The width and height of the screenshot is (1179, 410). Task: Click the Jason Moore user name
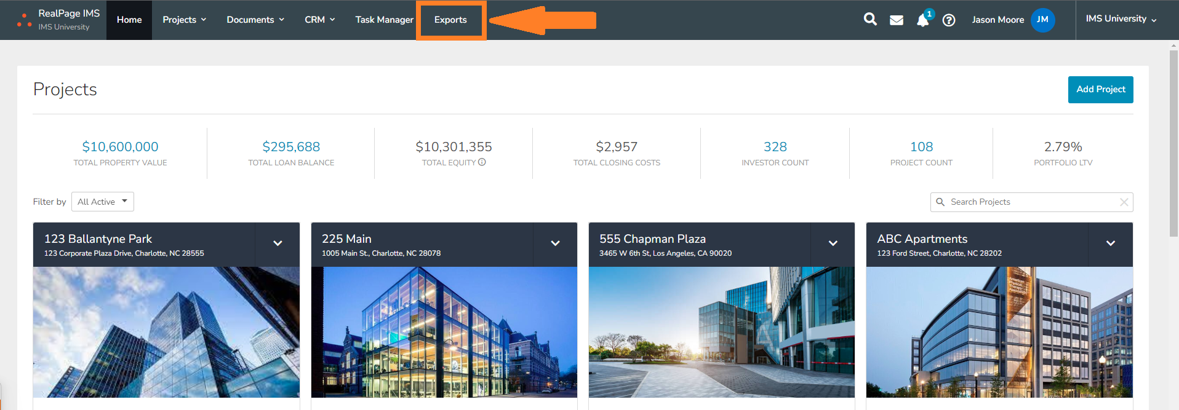tap(997, 20)
